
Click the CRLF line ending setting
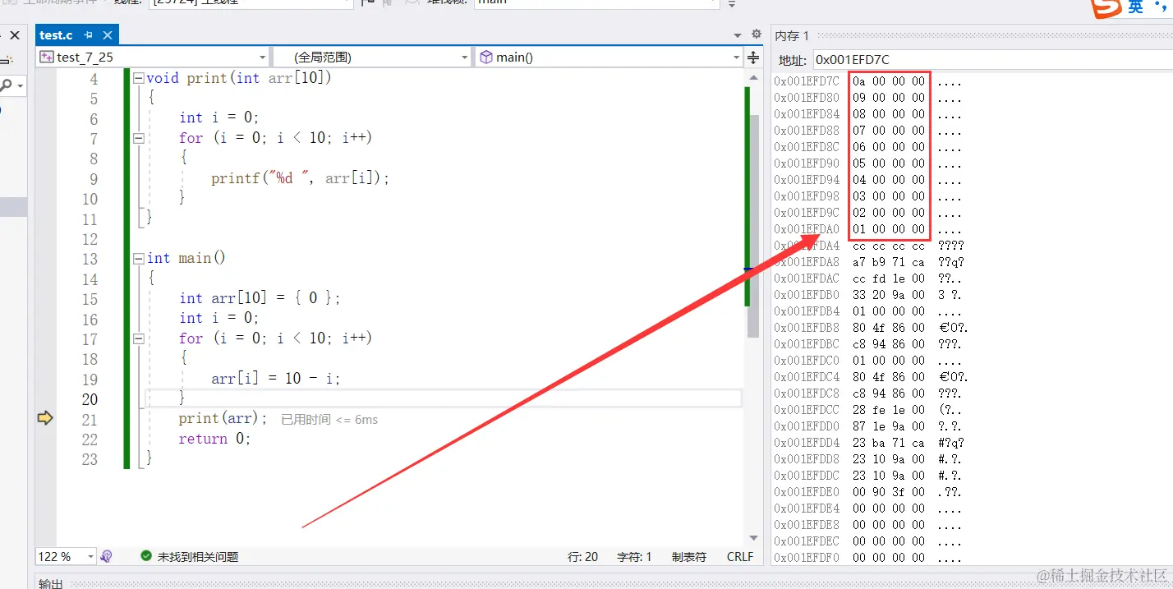point(740,556)
